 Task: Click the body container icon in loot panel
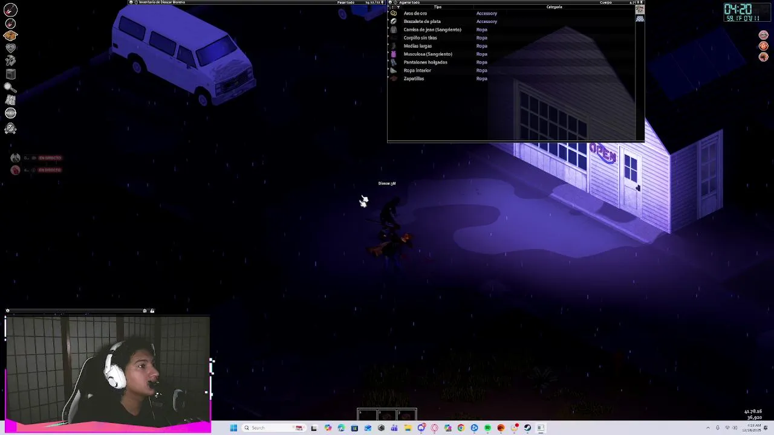pos(640,10)
